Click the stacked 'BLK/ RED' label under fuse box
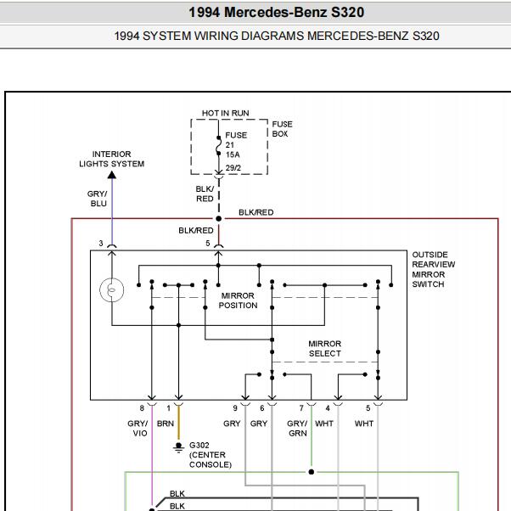The width and height of the screenshot is (511, 511). point(205,194)
